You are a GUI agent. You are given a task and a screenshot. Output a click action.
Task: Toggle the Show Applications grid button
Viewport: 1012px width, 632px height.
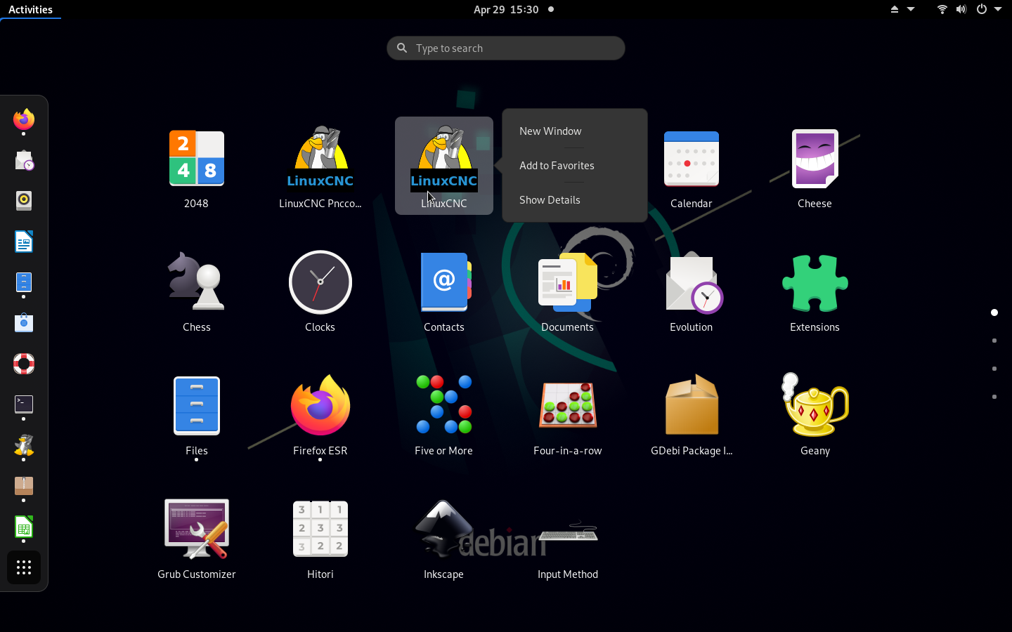click(24, 567)
